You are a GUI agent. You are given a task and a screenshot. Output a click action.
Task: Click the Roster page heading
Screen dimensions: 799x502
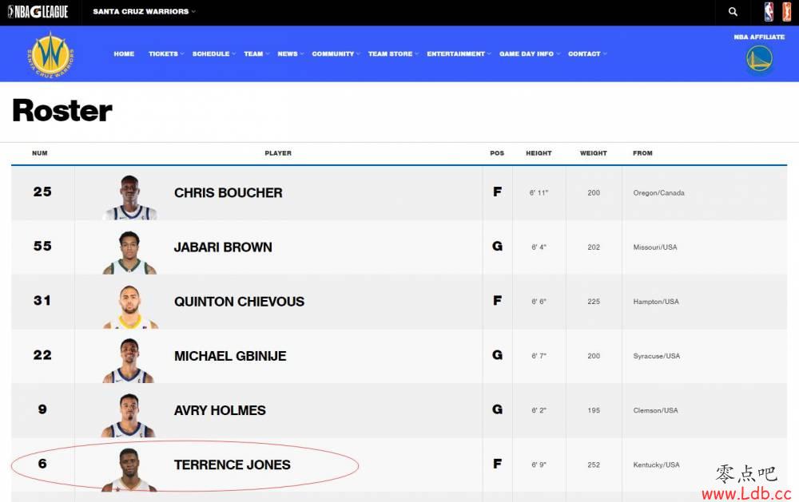62,110
